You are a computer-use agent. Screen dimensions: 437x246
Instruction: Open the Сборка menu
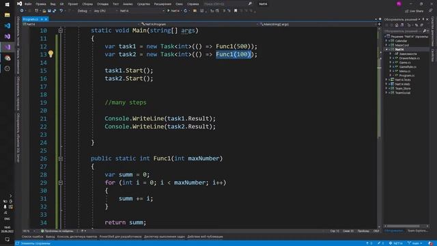(x=87, y=4)
